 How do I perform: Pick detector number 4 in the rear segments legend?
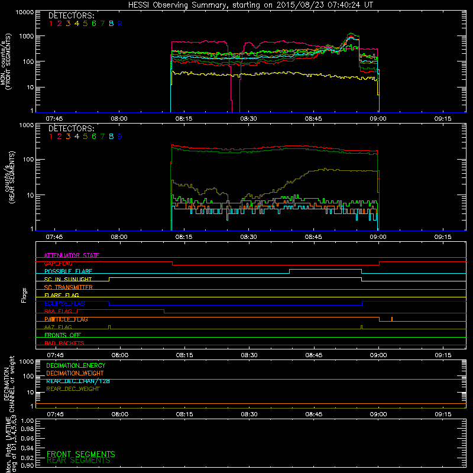(77, 137)
